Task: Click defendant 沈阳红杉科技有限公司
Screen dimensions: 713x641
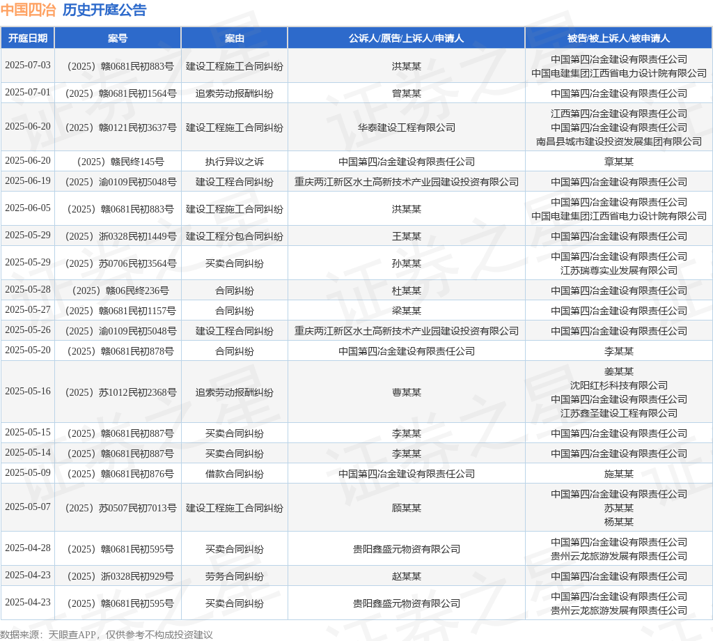Action: [619, 385]
